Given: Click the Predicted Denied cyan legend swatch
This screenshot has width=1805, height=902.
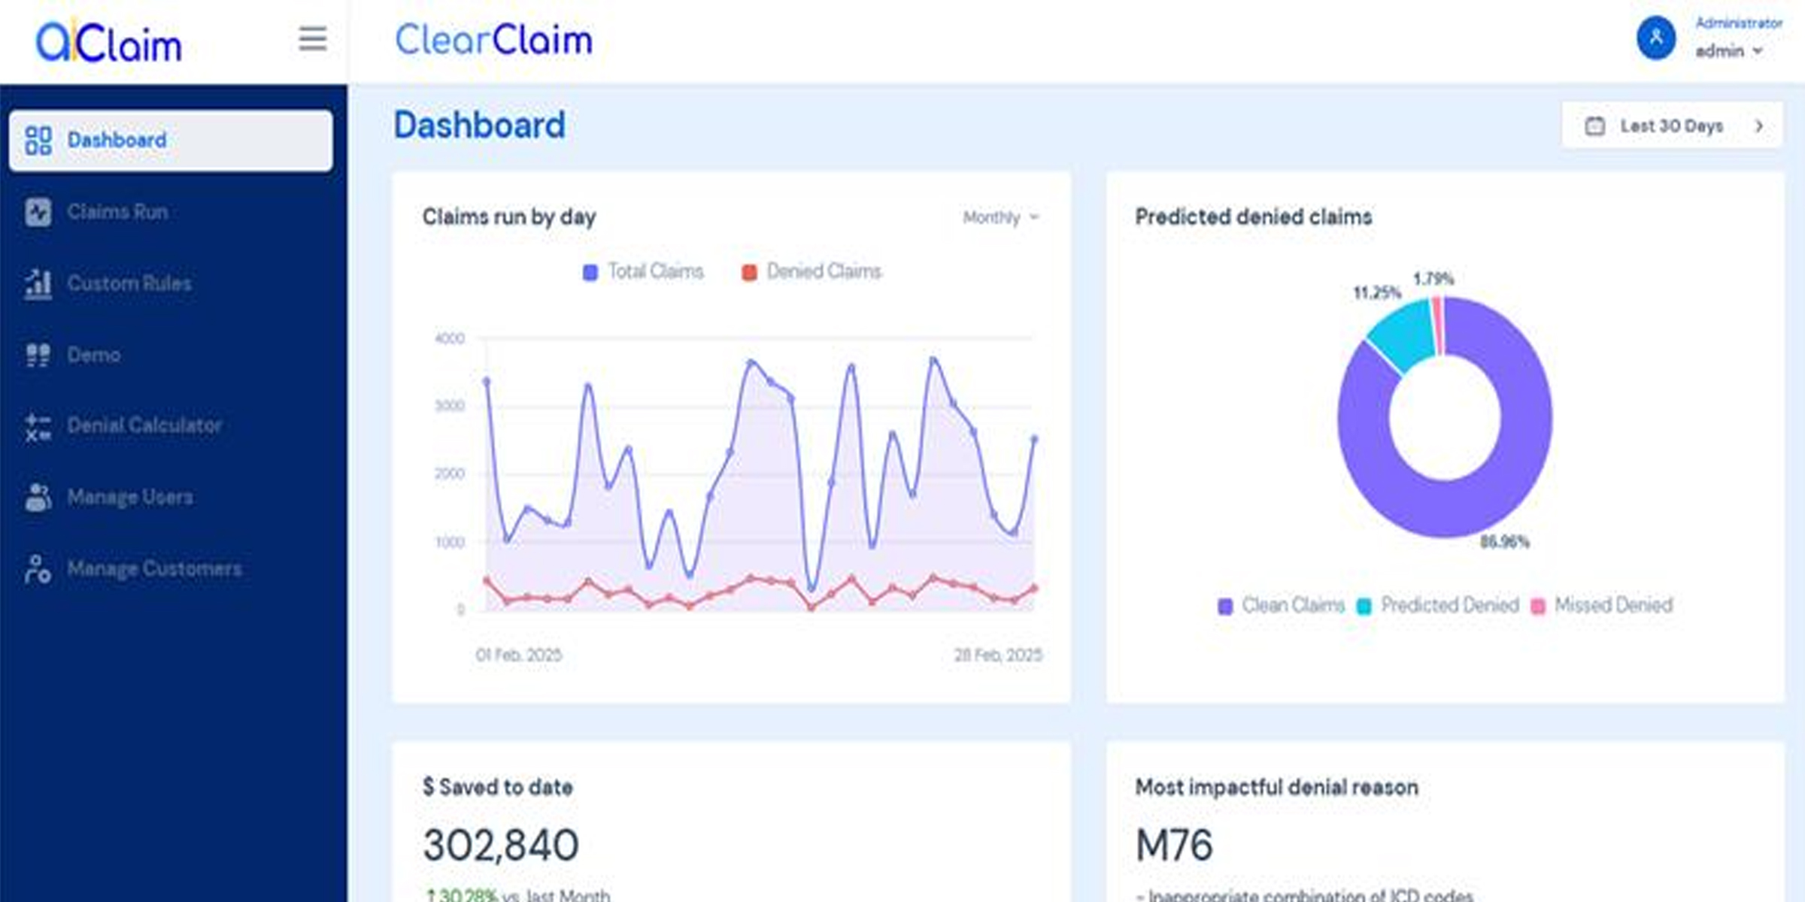Looking at the screenshot, I should tap(1364, 606).
